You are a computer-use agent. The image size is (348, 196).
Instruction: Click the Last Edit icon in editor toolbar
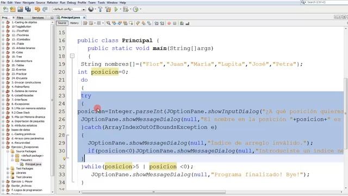pyautogui.click(x=85, y=23)
